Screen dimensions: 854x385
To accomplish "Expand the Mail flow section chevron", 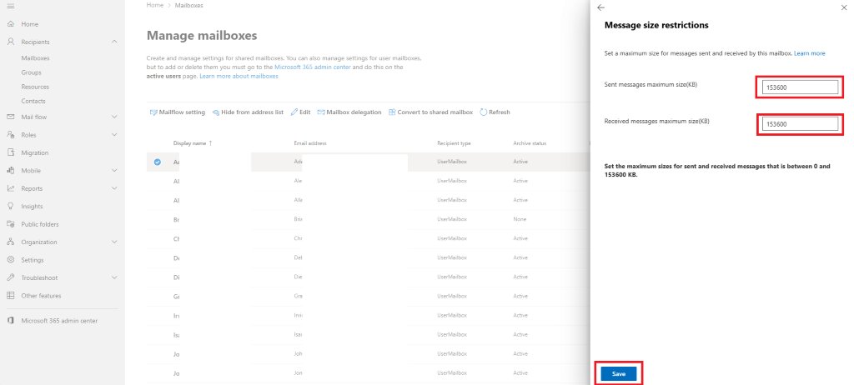I will 114,117.
